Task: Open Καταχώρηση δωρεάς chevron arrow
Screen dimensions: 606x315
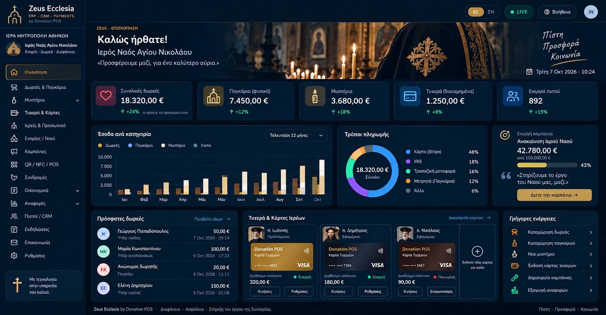Action: [591, 232]
